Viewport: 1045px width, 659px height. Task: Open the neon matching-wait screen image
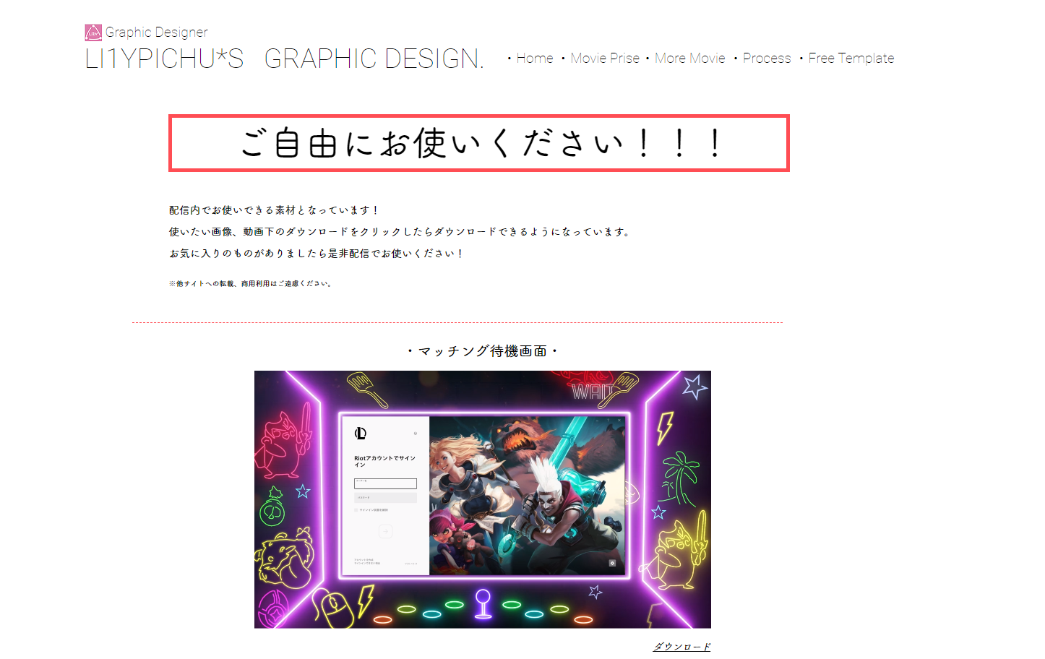tap(483, 499)
